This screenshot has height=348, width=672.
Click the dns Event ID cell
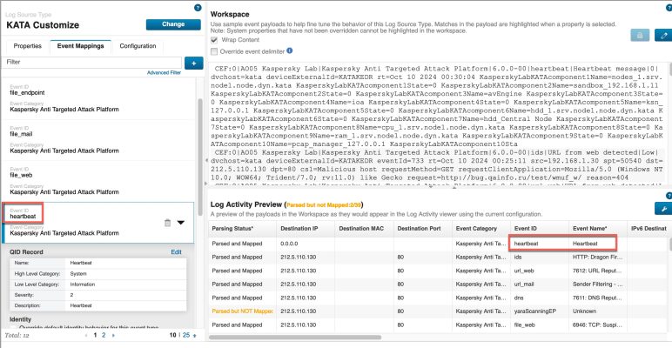(540, 298)
